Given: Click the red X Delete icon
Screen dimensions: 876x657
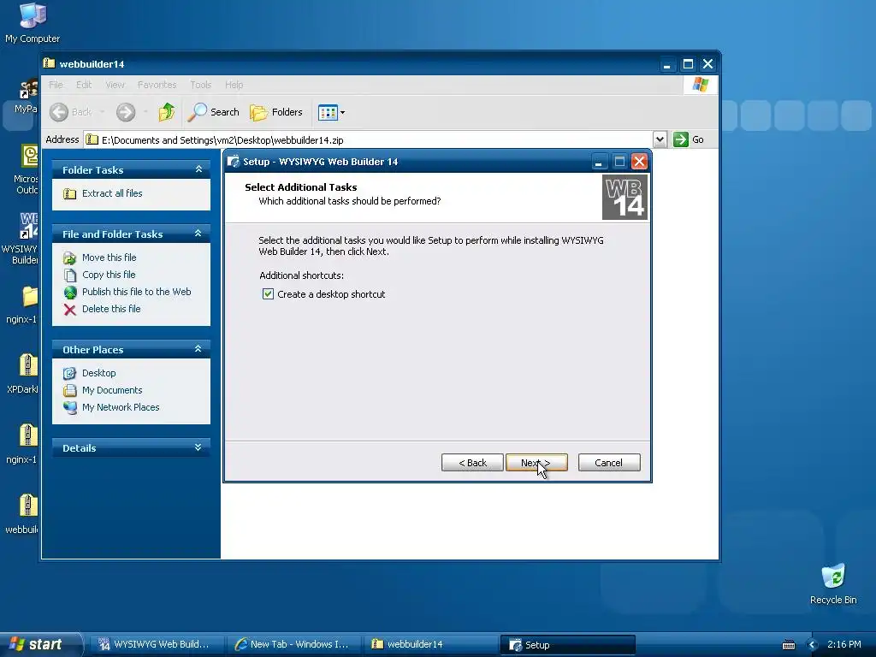Looking at the screenshot, I should 70,310.
